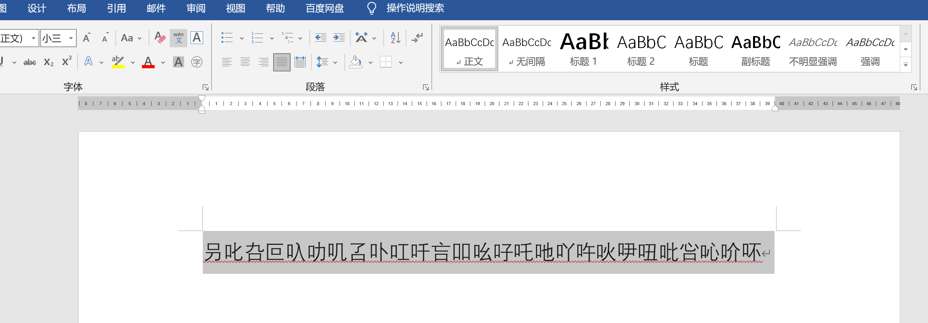The width and height of the screenshot is (928, 323).
Task: Open styles pane launcher
Action: (x=914, y=87)
